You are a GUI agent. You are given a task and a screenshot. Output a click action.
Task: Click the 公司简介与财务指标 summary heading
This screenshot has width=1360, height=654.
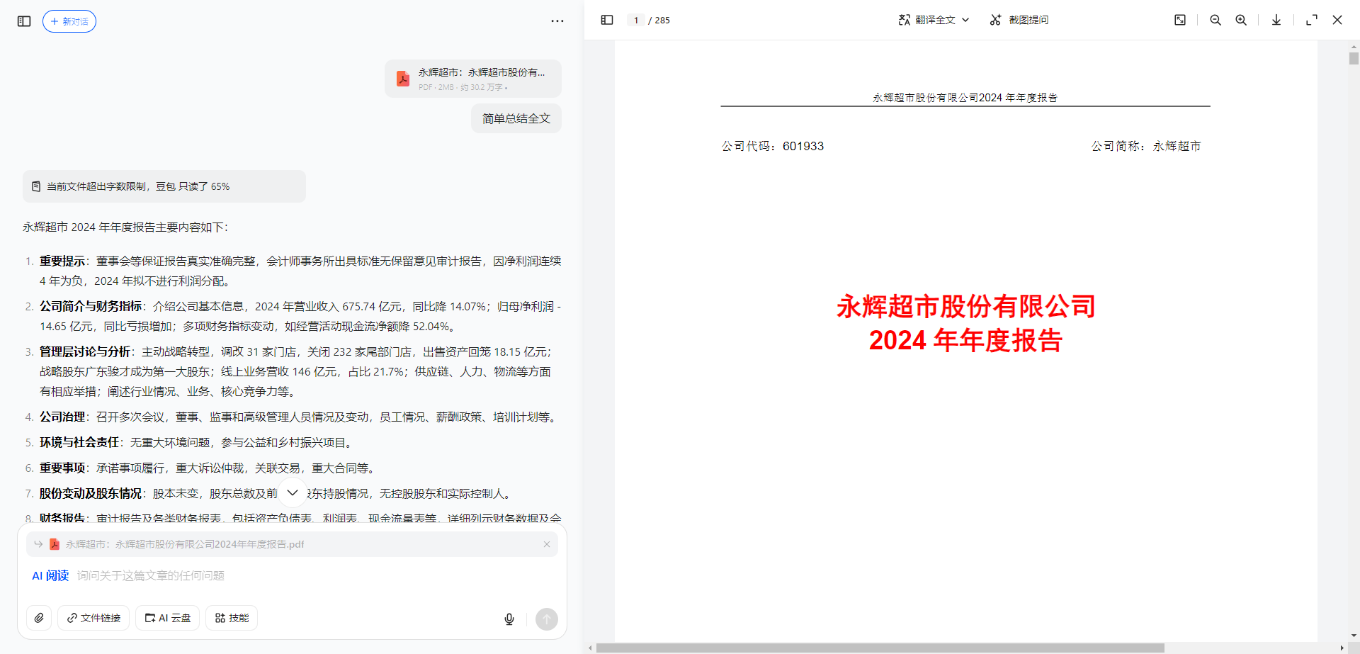91,306
